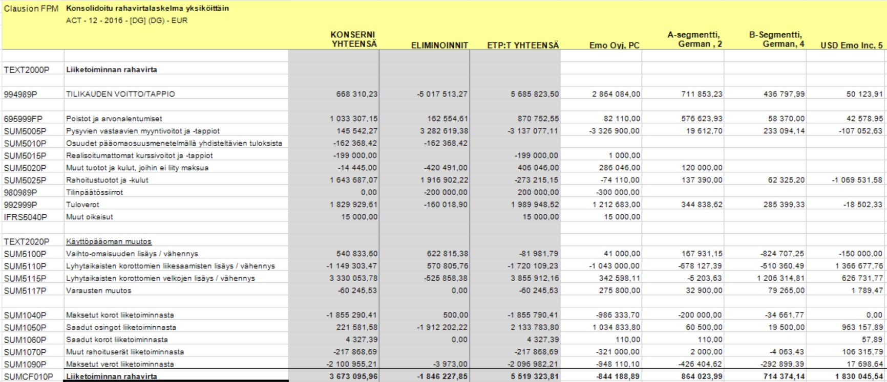Select the ELIMINOINNIT column header
Viewport: 887px width, 382px height.
[x=439, y=45]
